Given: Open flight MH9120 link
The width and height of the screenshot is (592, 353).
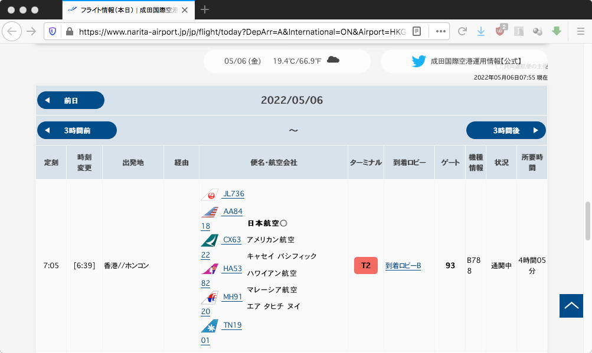Looking at the screenshot, I should coord(221,304).
